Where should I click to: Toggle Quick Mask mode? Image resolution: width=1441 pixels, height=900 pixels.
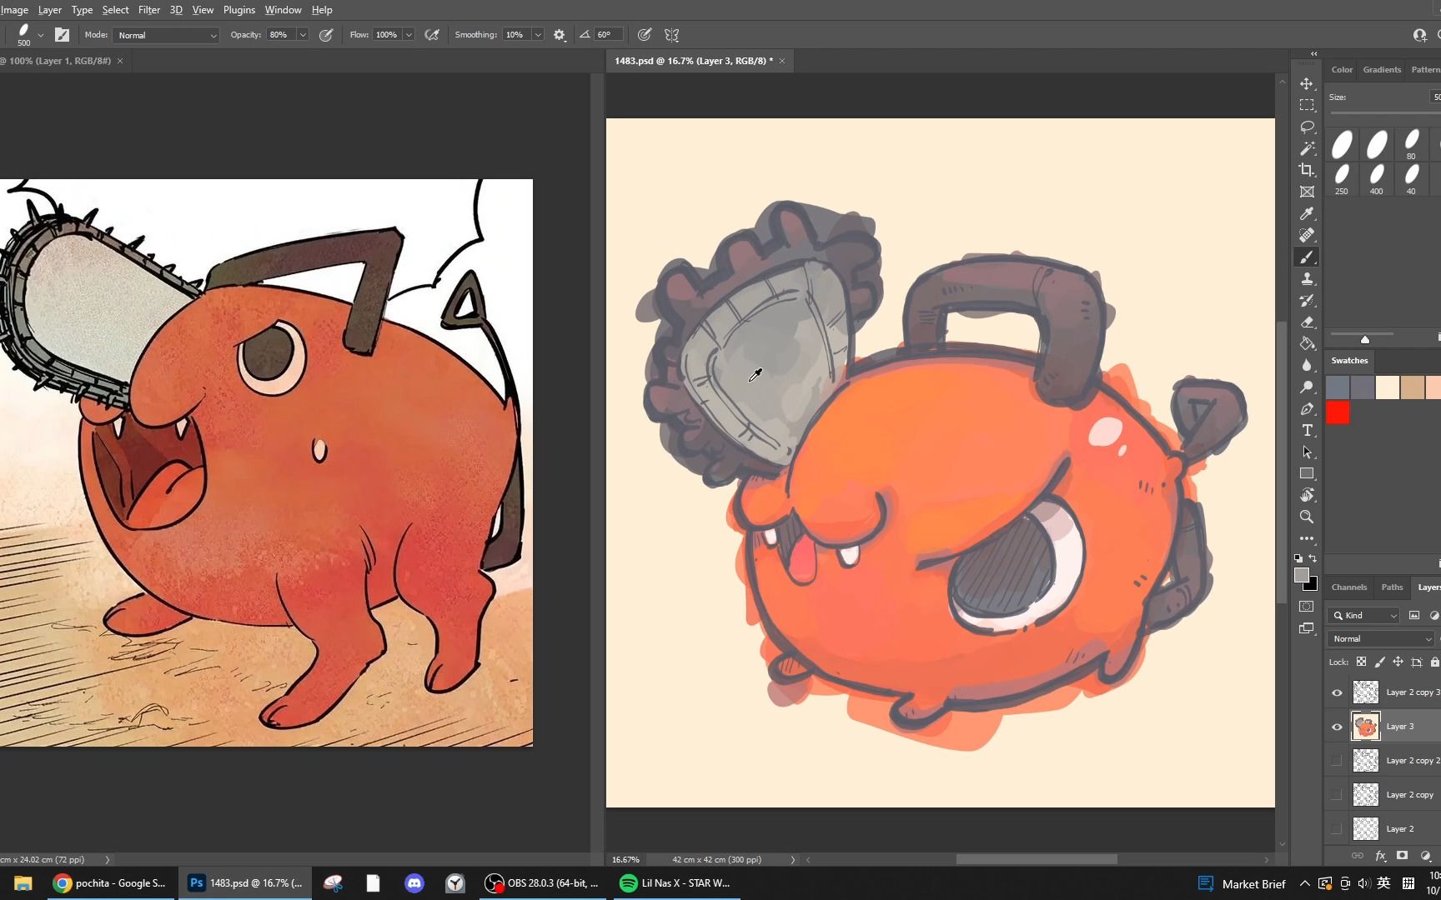(x=1307, y=607)
